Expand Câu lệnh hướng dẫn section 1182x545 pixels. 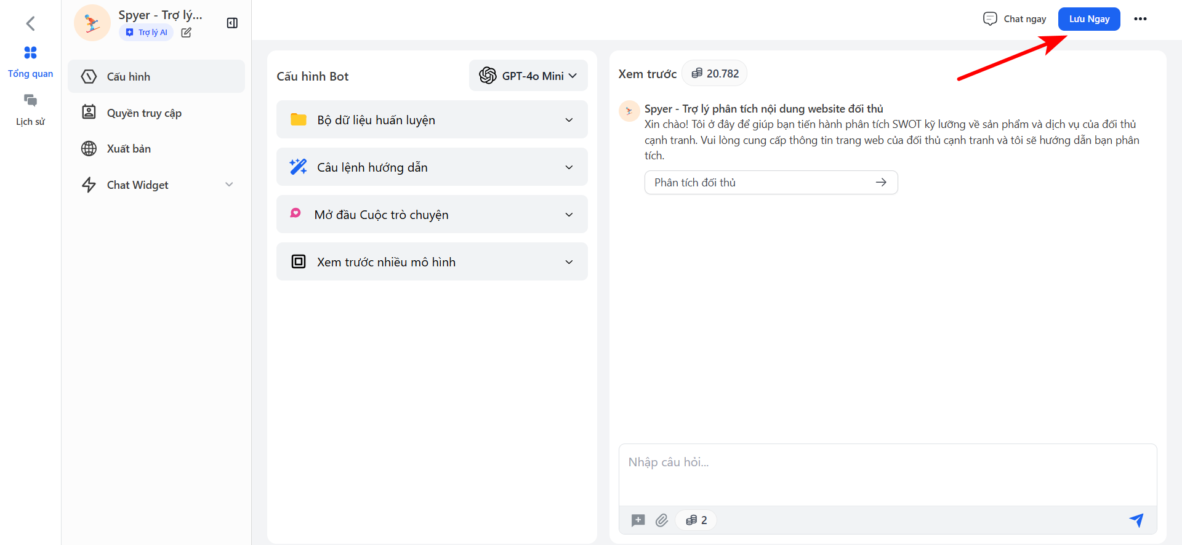point(432,167)
